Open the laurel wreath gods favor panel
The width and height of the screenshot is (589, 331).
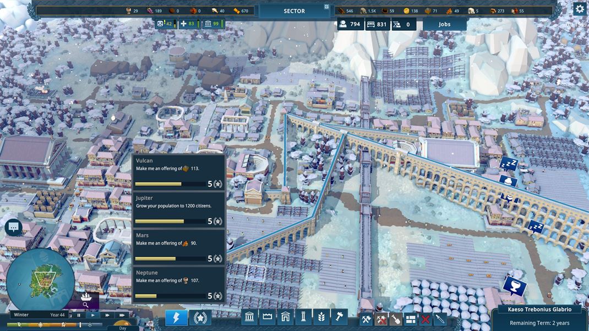200,318
